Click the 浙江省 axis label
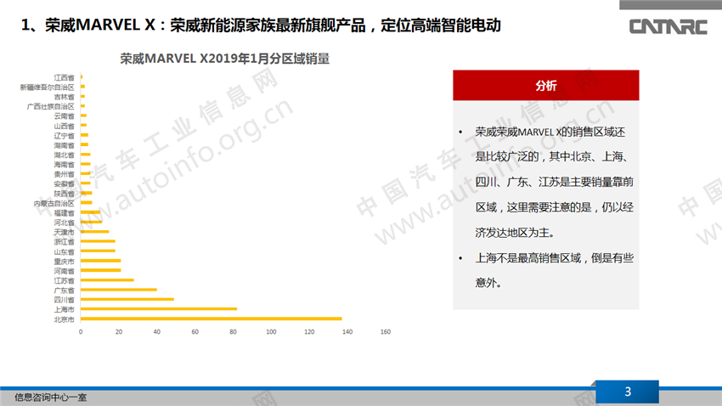The height and width of the screenshot is (406, 722). pos(64,242)
